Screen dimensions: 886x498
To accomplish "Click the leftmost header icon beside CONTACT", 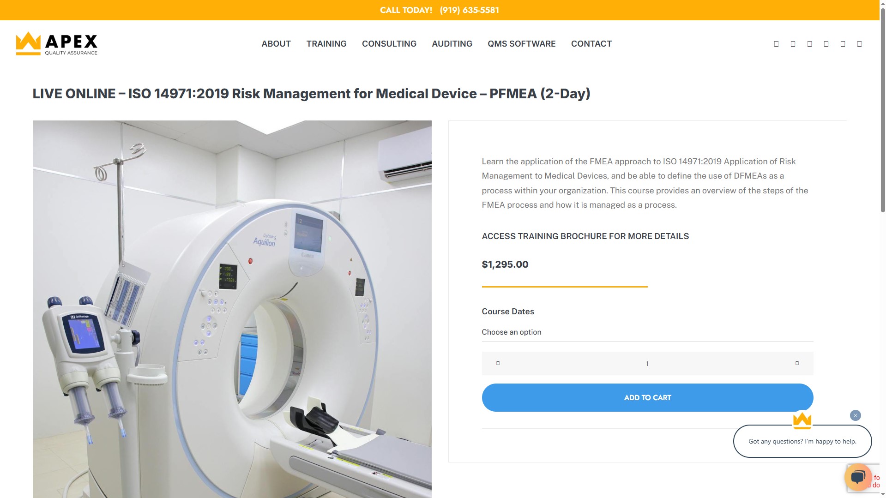I will pos(776,44).
